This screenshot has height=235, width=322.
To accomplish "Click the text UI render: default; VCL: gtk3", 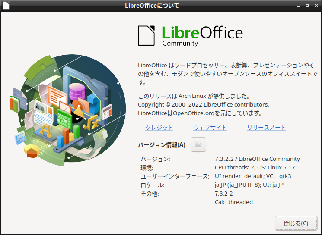I will [x=253, y=176].
